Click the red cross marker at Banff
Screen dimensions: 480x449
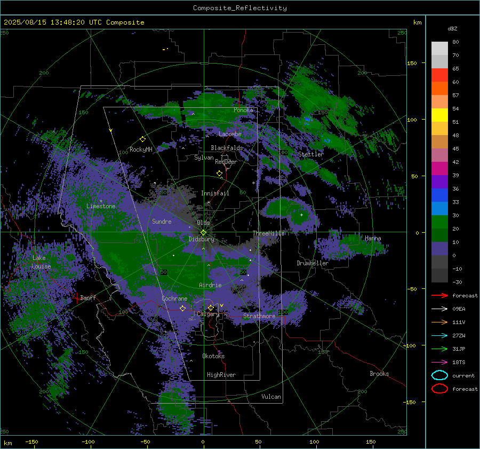76,297
